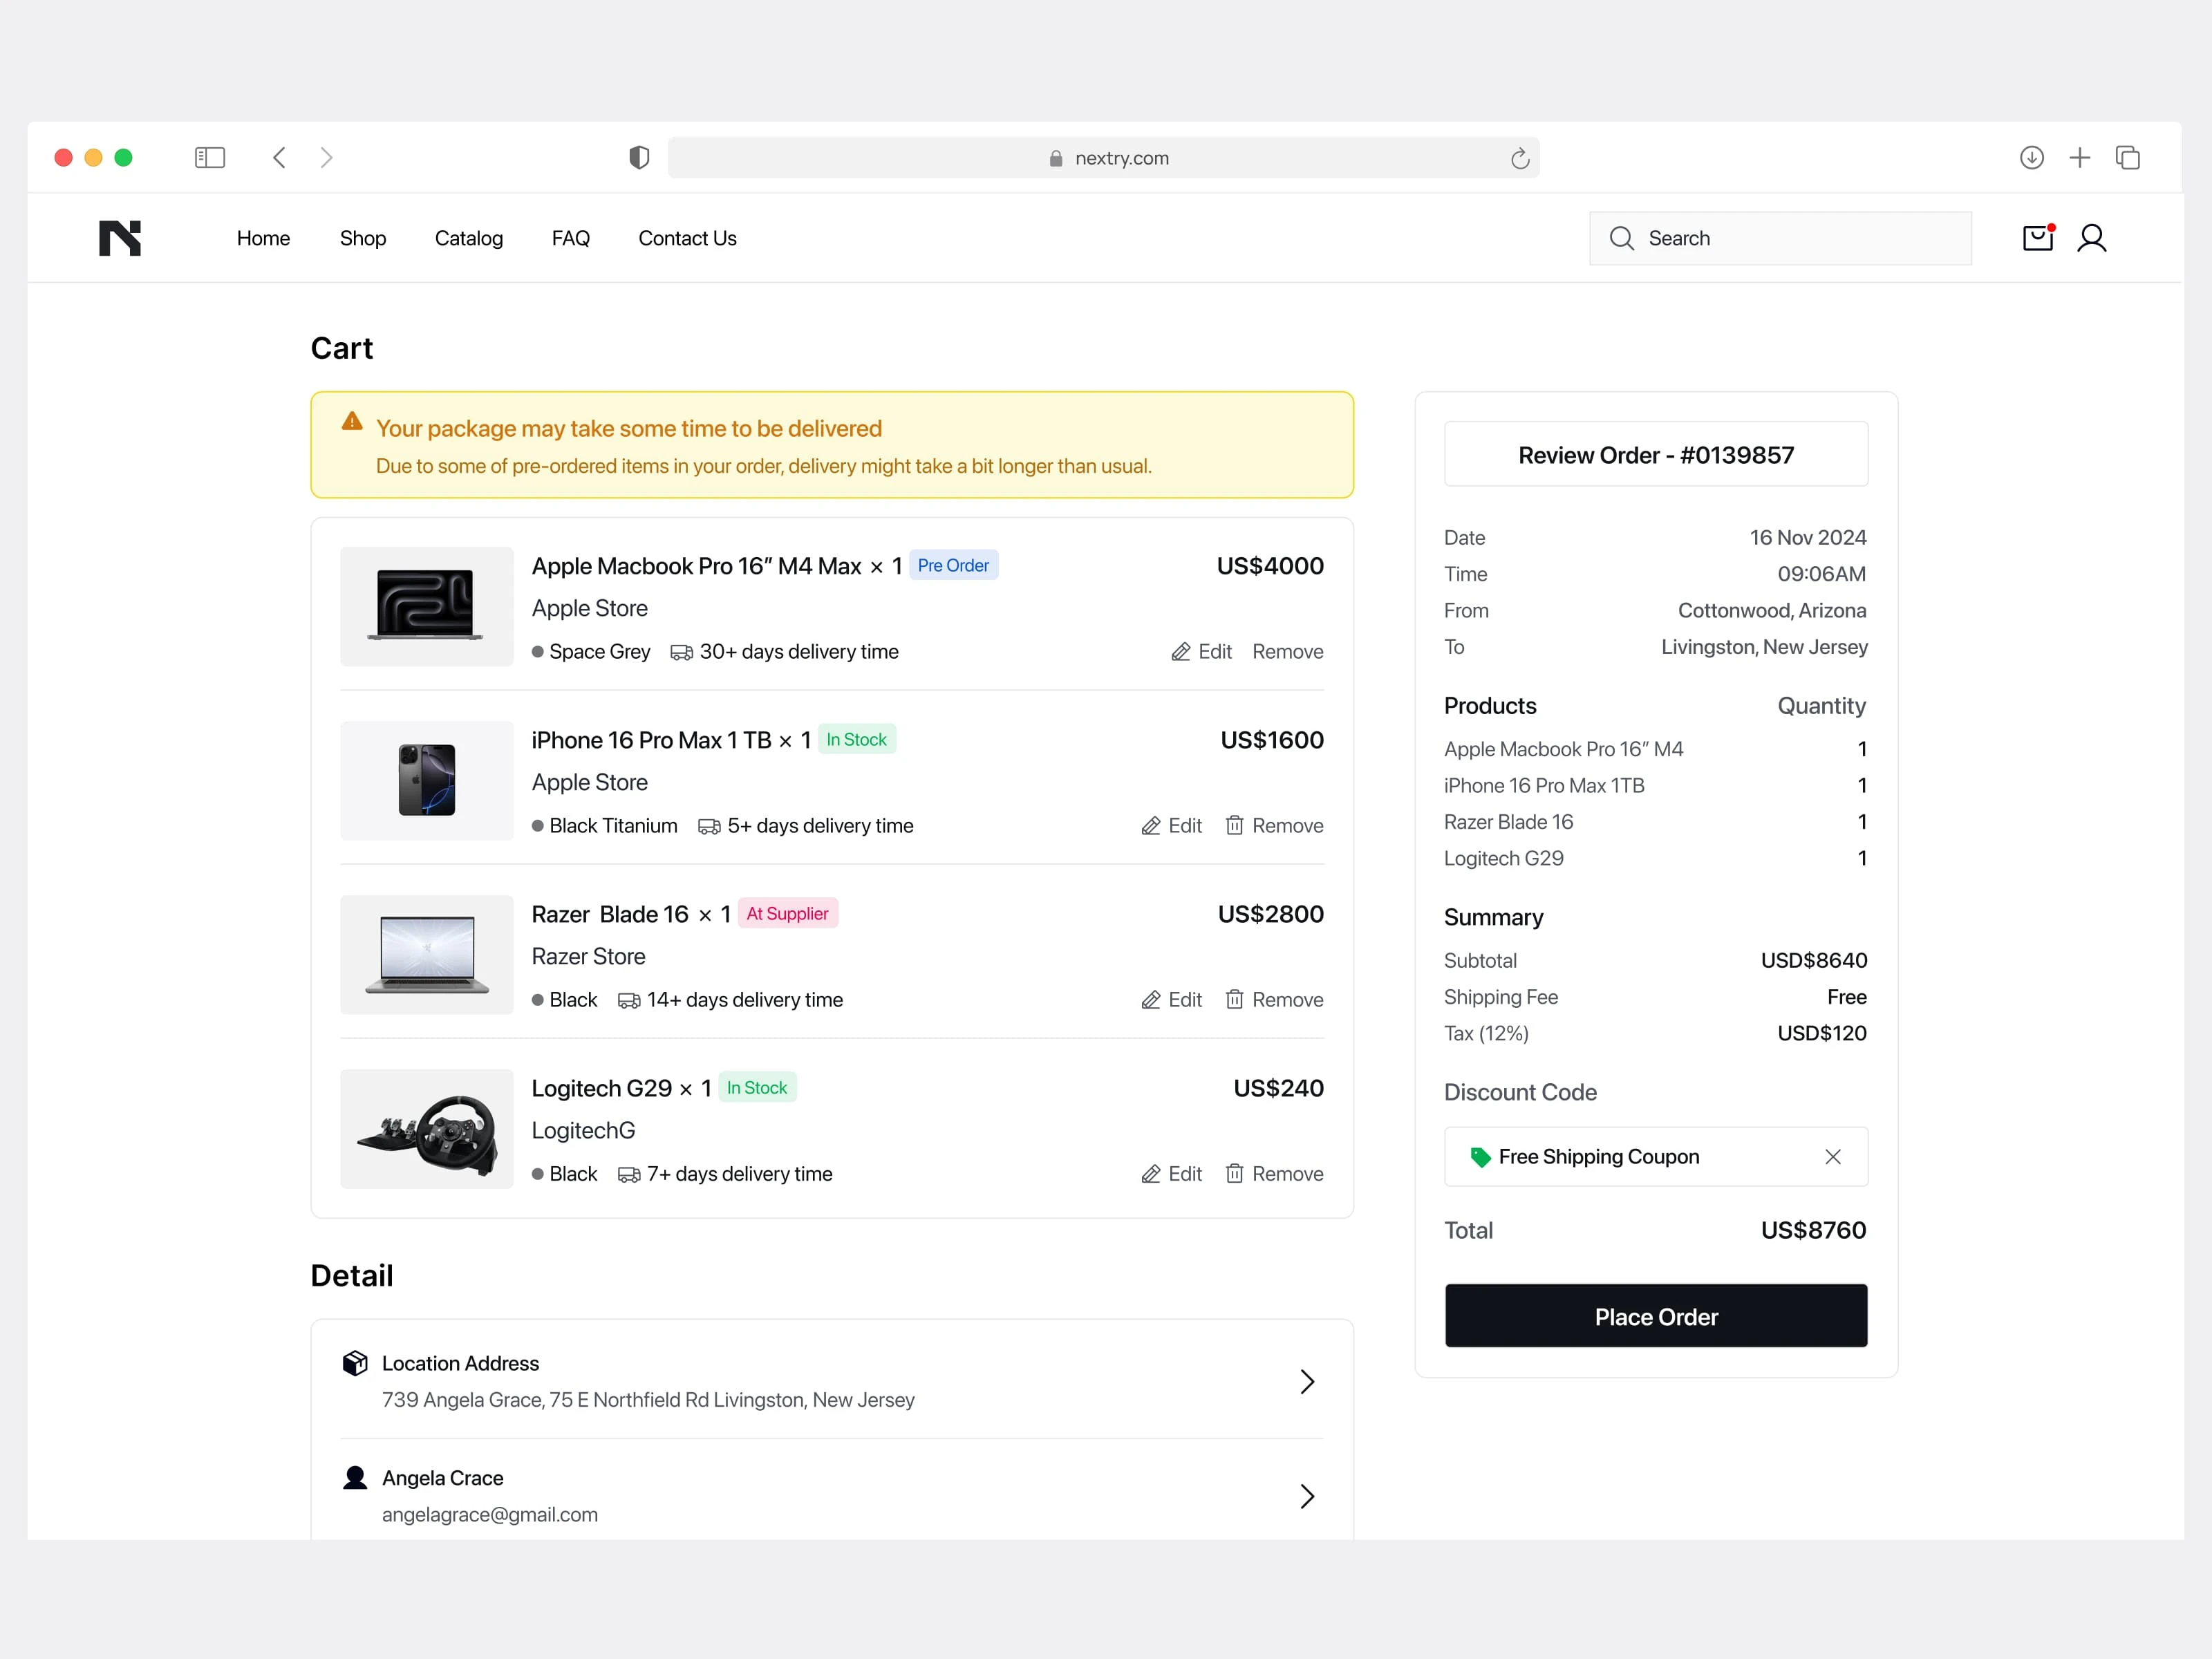Click the page reload icon
The height and width of the screenshot is (1659, 2212).
(x=1519, y=158)
